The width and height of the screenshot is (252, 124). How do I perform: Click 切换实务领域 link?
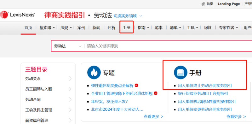point(125,16)
